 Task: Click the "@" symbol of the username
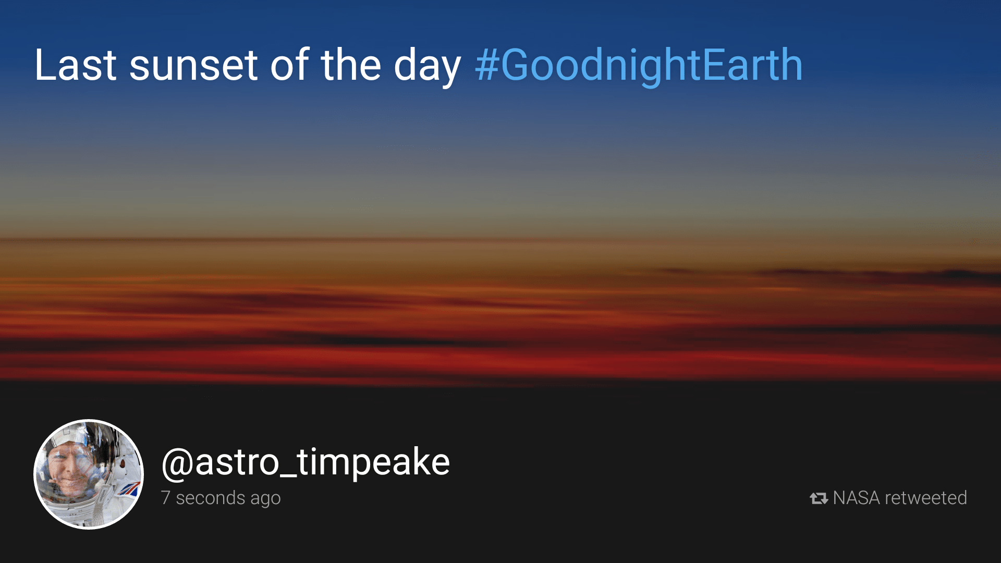178,463
